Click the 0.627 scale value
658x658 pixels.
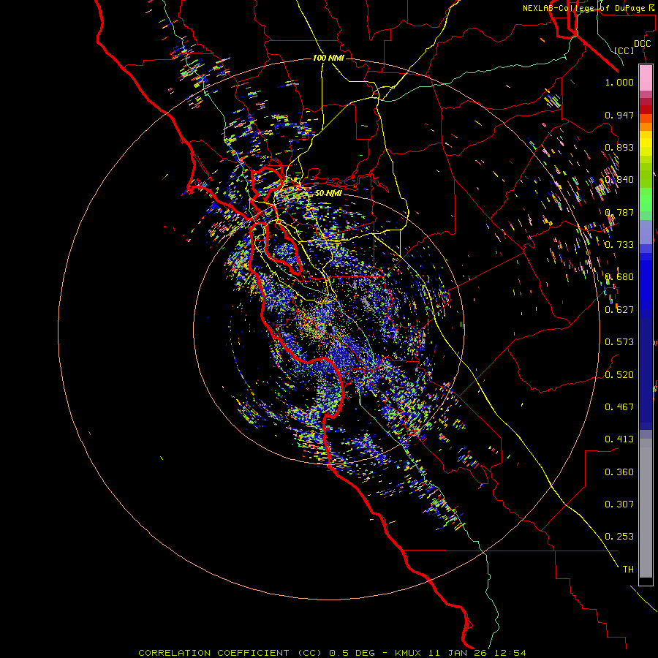pyautogui.click(x=619, y=310)
